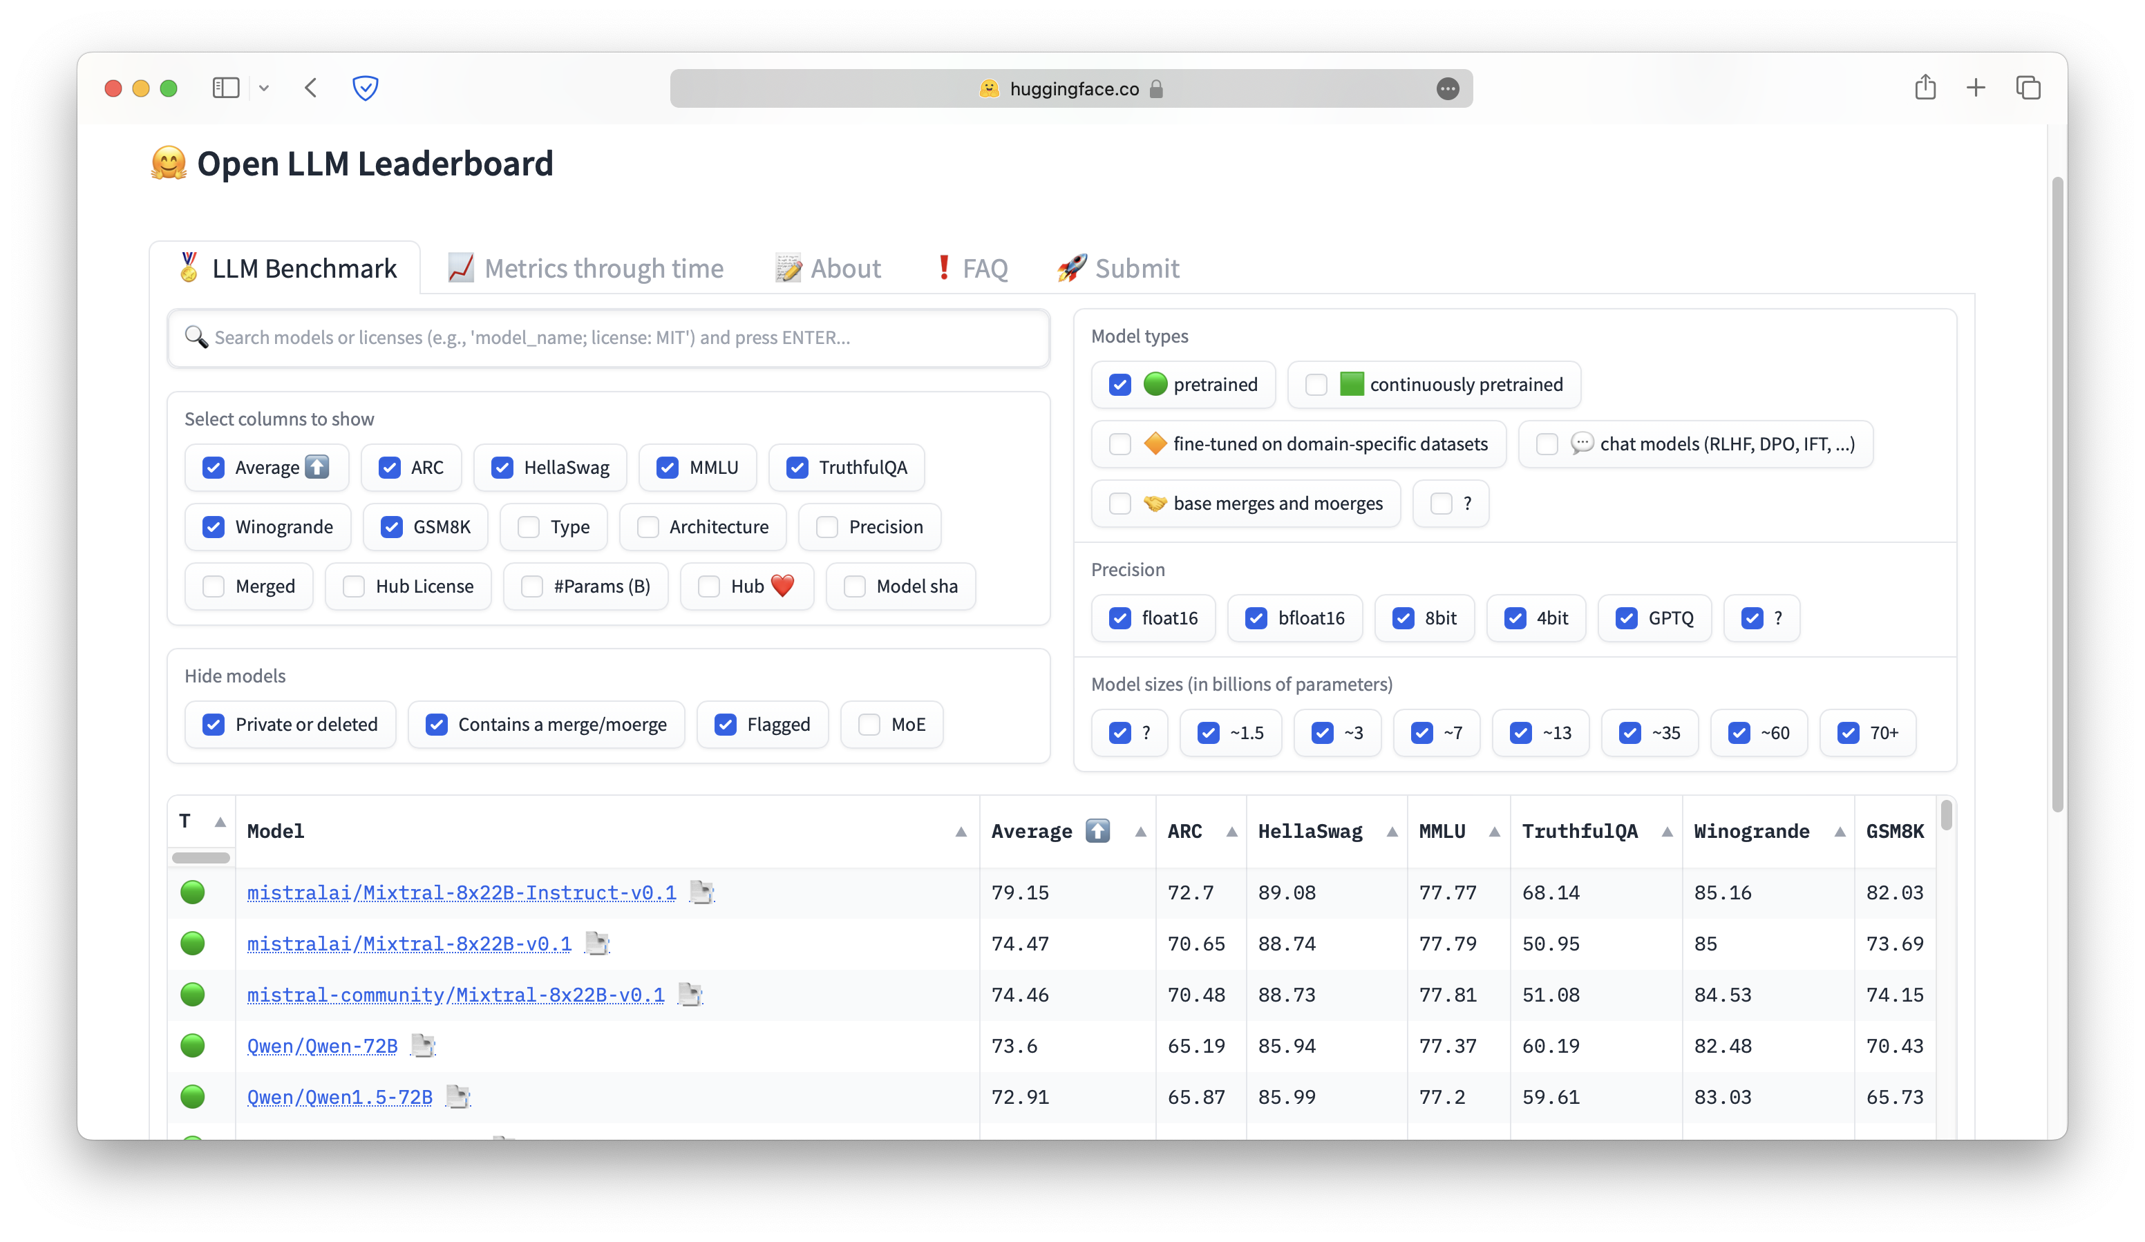Enable the Architecture column checkbox
This screenshot has height=1242, width=2145.
tap(649, 526)
